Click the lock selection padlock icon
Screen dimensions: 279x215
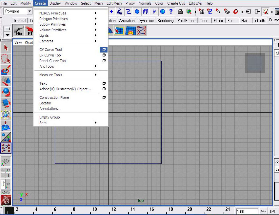click(x=180, y=11)
